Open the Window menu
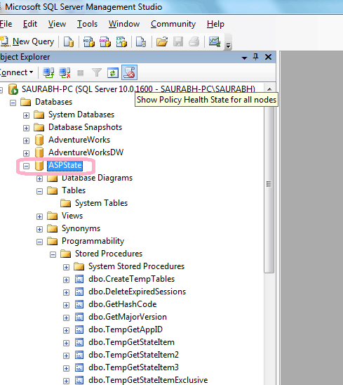Image resolution: width=343 pixels, height=385 pixels. [124, 24]
